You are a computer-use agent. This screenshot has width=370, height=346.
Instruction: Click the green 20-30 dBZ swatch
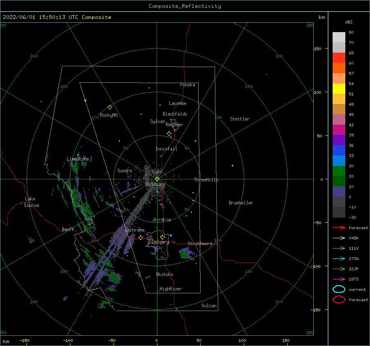pos(339,171)
